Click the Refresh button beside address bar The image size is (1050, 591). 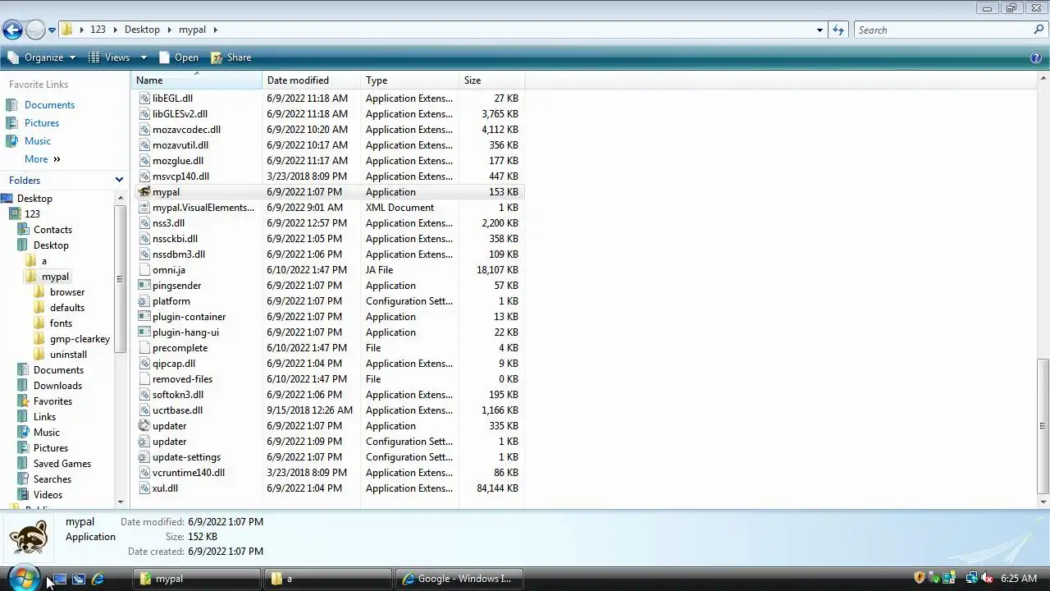pyautogui.click(x=838, y=30)
